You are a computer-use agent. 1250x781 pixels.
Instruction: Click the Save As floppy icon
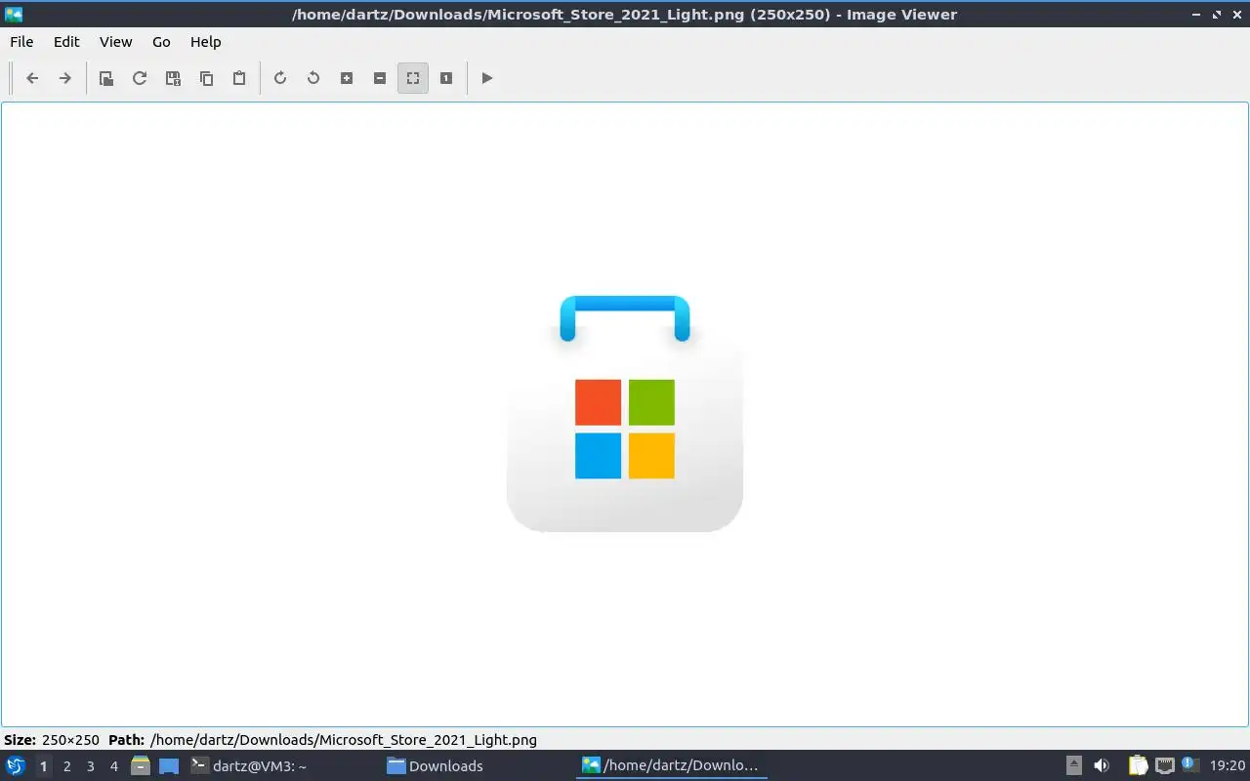pos(173,78)
